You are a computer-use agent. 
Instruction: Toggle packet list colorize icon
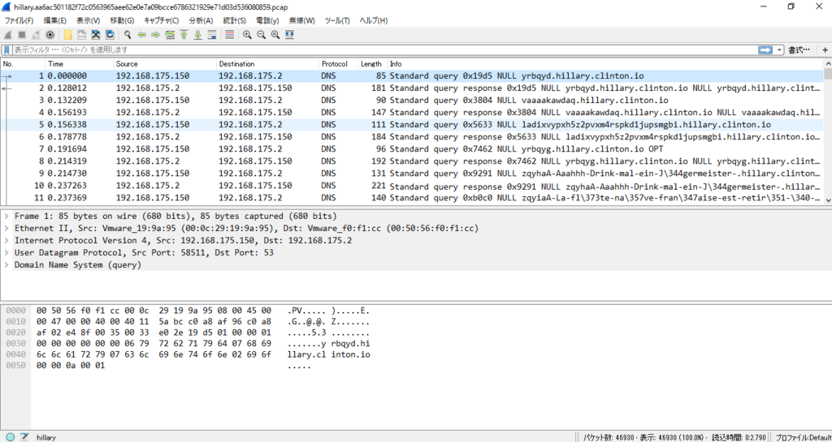point(230,35)
